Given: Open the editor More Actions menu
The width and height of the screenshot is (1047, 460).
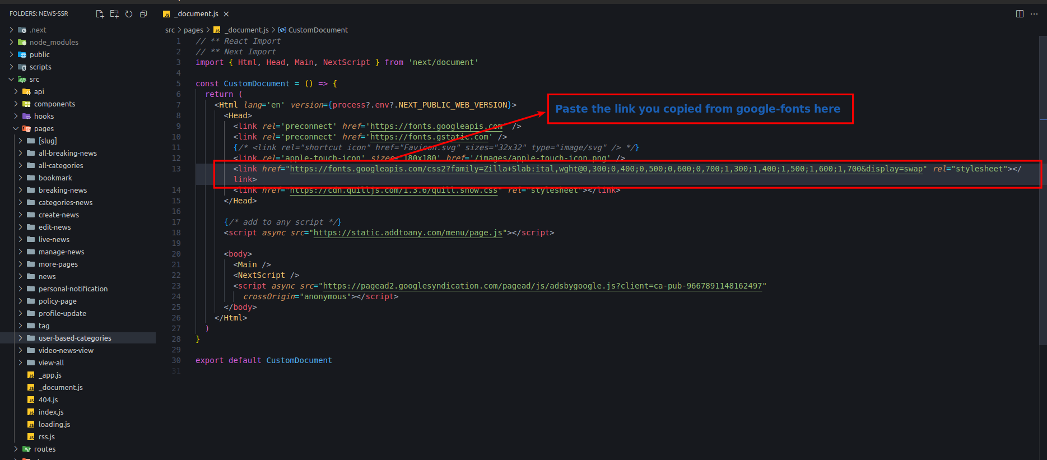Looking at the screenshot, I should pyautogui.click(x=1034, y=14).
